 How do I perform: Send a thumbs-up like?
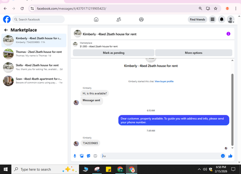coord(230,156)
